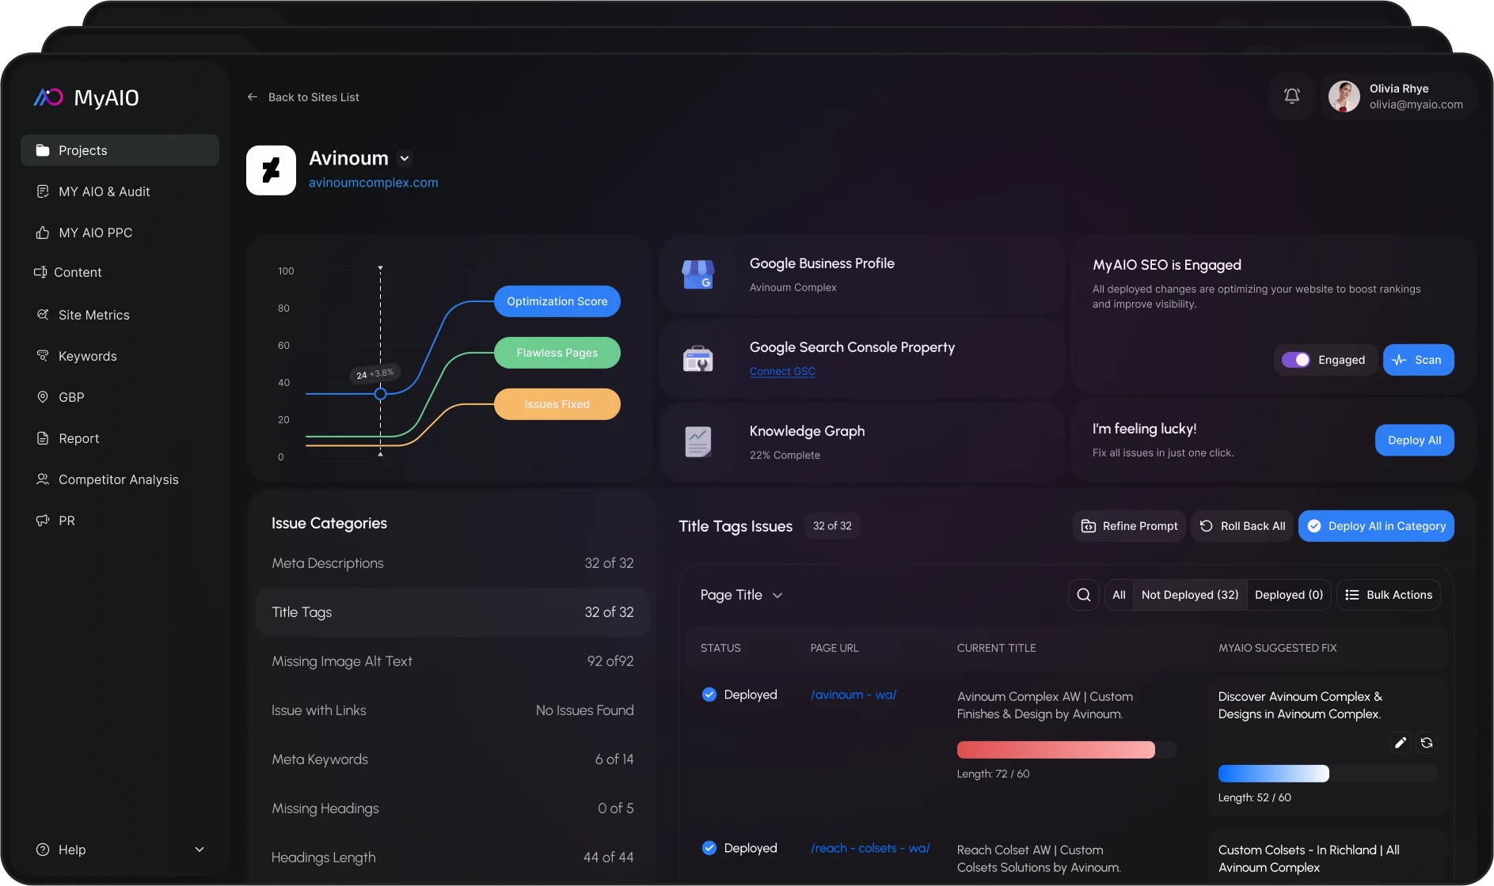Open the /reach - colsets - wa/ page URL
Image resolution: width=1494 pixels, height=886 pixels.
coord(870,848)
